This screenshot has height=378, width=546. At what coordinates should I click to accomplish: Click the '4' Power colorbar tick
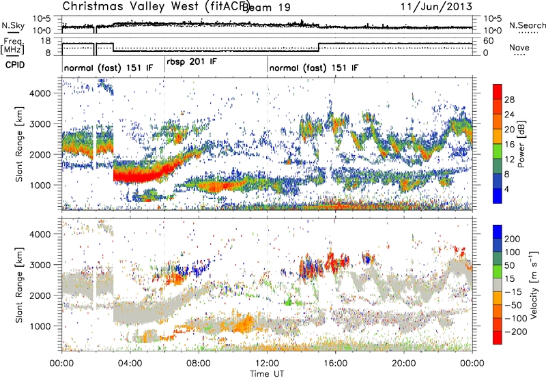pos(506,189)
